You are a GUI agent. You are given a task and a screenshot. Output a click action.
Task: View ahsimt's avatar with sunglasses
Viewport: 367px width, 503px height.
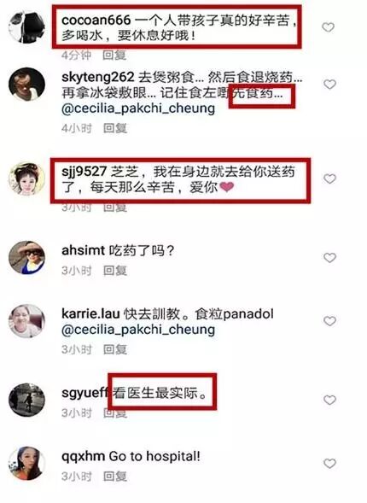(x=26, y=258)
